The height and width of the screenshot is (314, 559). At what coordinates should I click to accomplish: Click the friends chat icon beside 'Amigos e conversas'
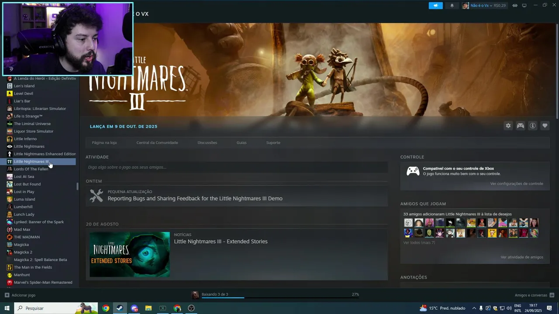[552, 295]
